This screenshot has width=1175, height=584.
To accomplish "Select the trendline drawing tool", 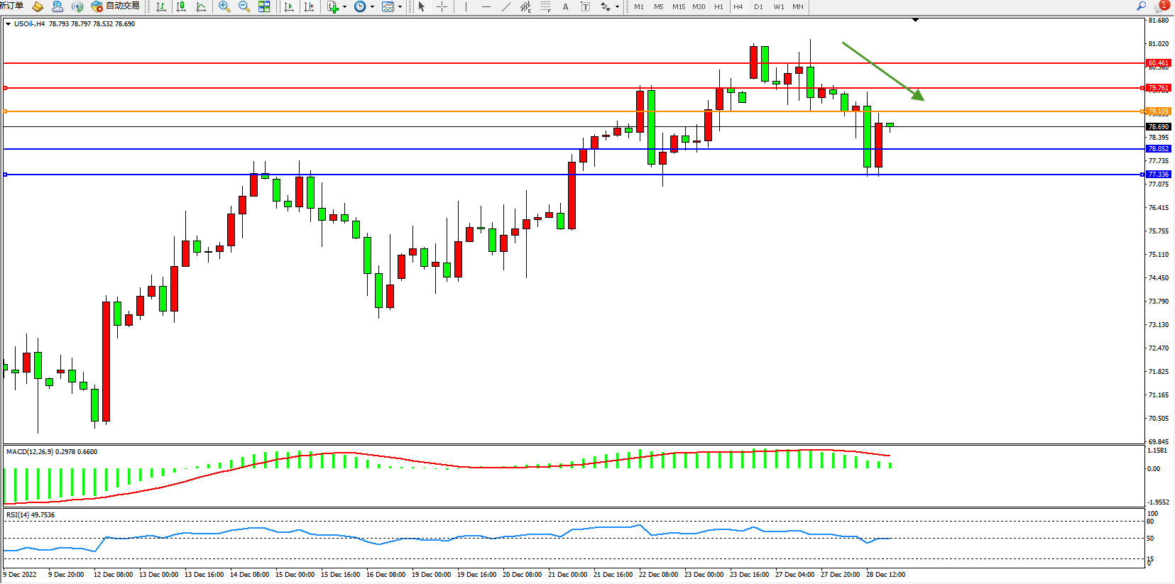I will click(505, 7).
